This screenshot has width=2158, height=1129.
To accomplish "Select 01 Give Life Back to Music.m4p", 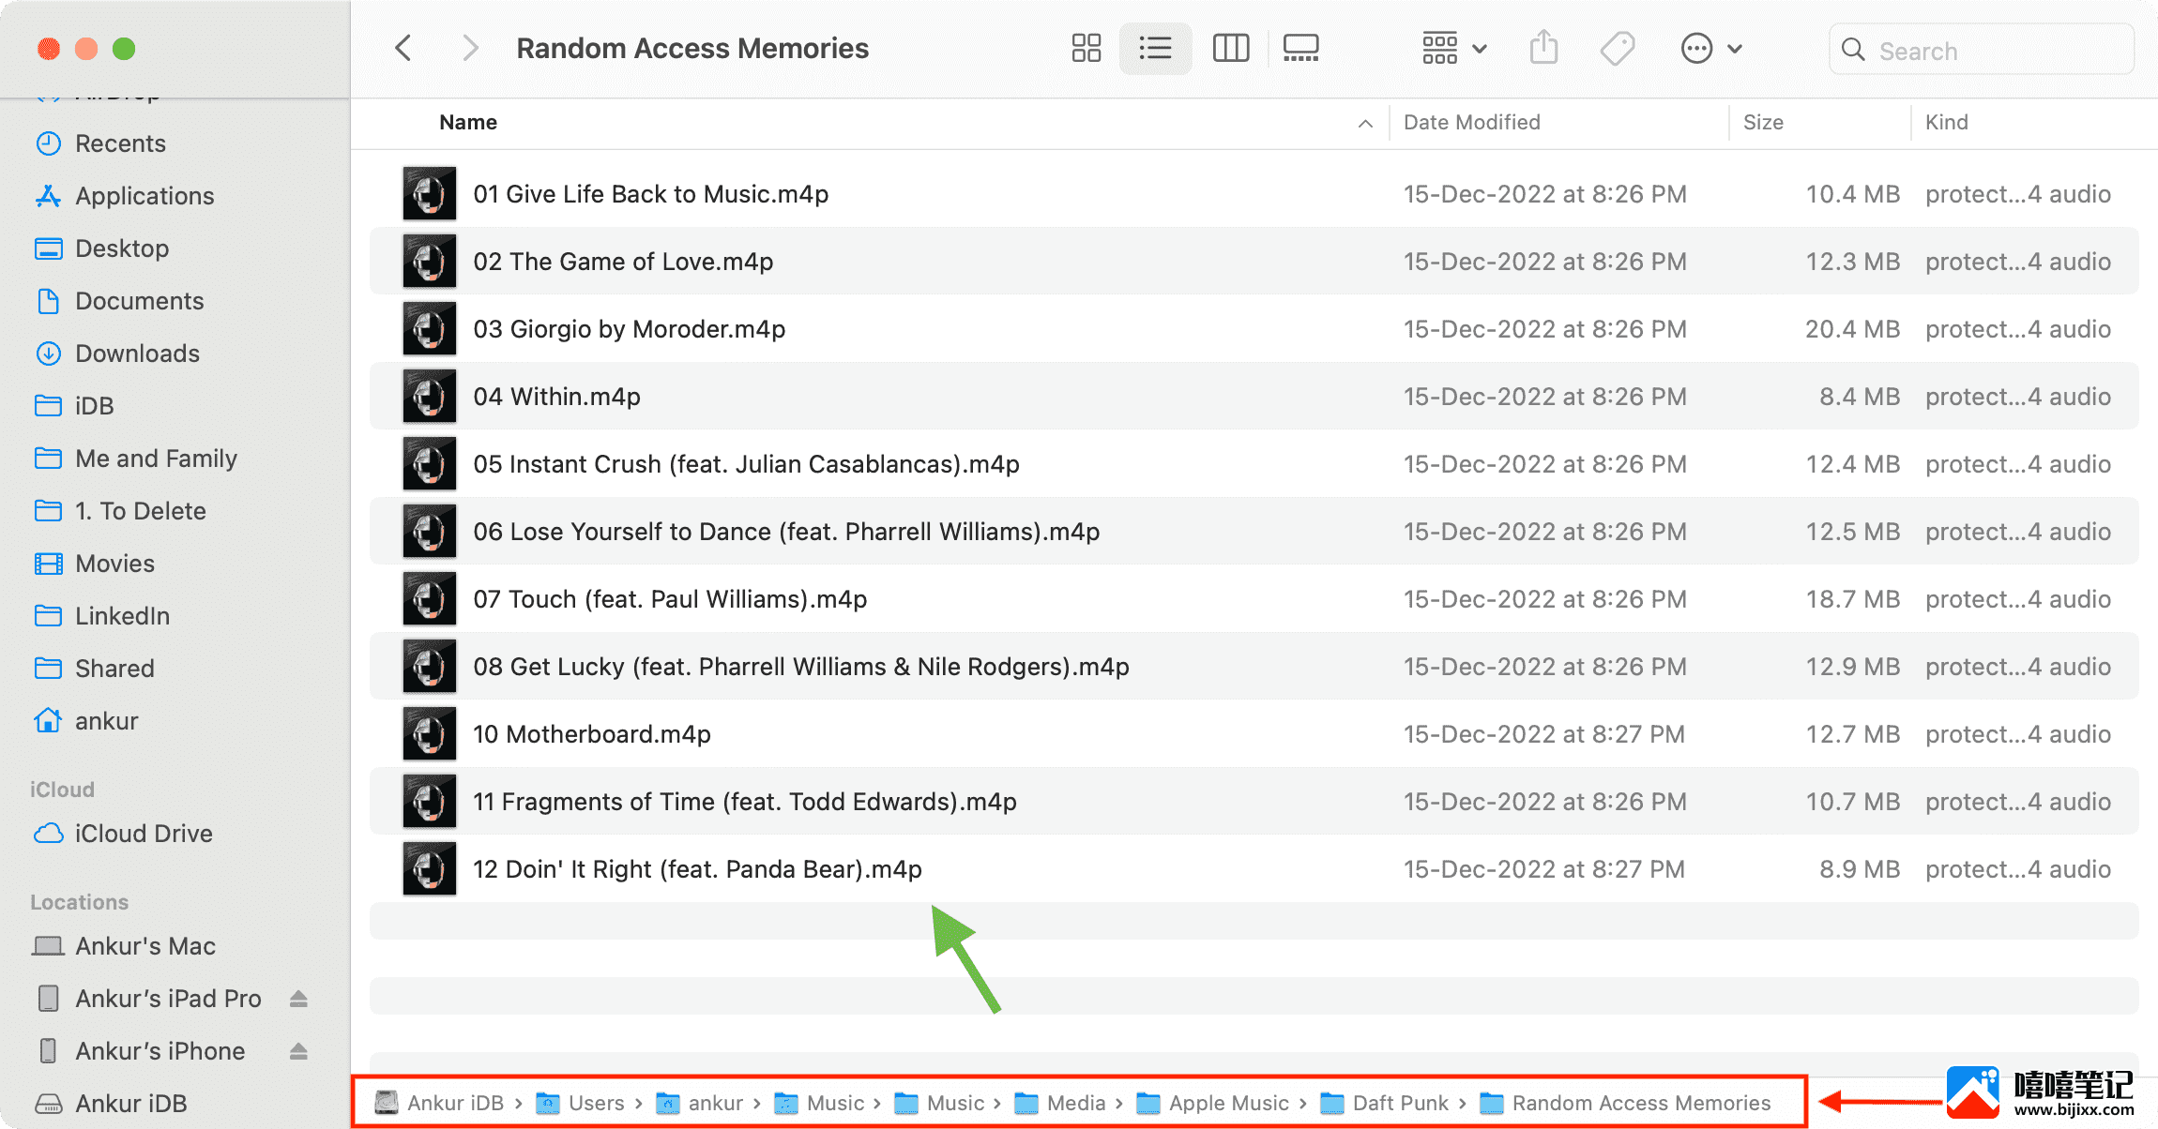I will [x=1254, y=194].
